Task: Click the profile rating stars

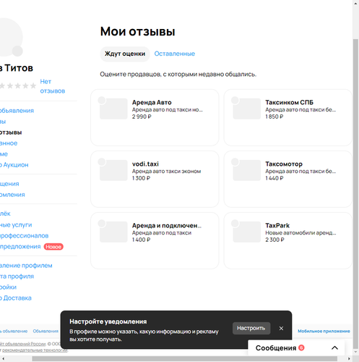Action: tap(18, 85)
